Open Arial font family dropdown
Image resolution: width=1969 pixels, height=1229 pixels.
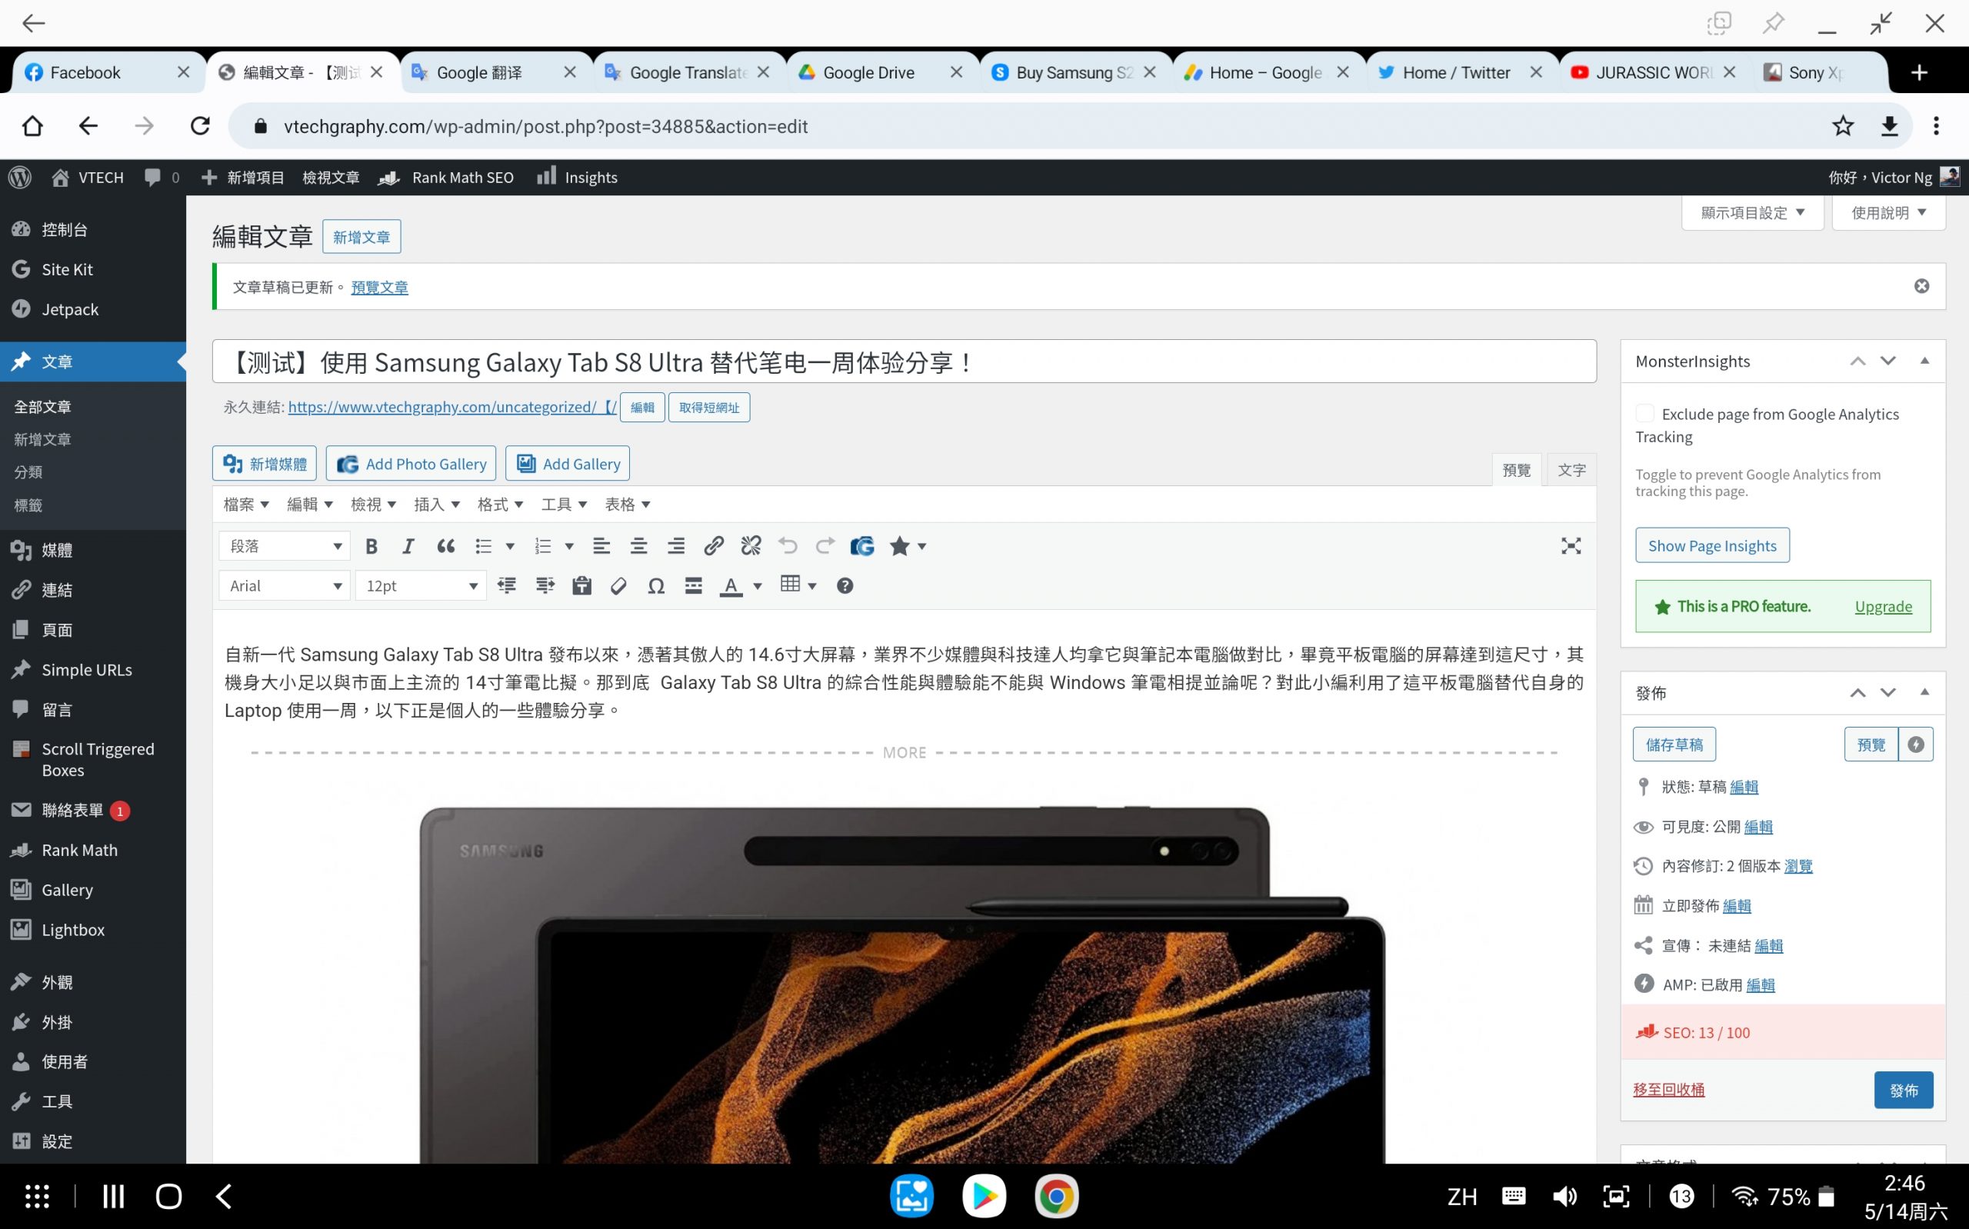tap(285, 586)
